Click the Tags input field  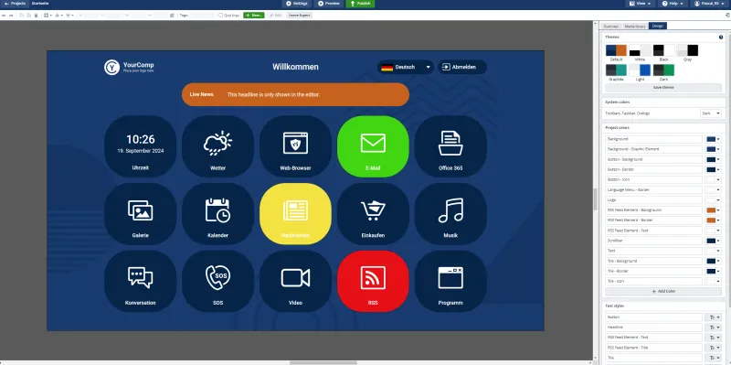click(202, 16)
